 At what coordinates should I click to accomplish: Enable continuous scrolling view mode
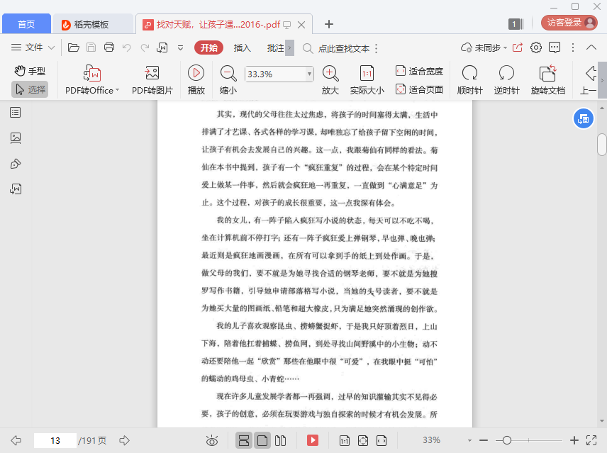(244, 440)
